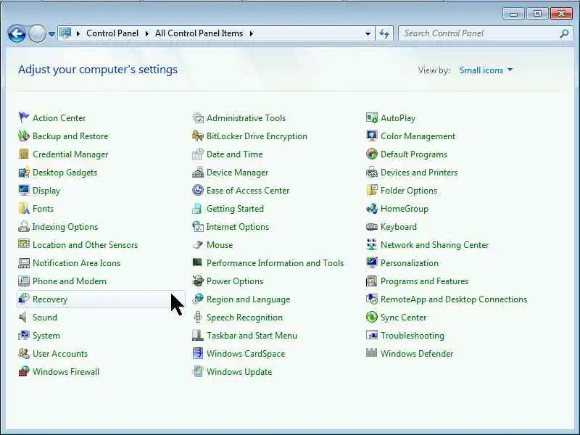The image size is (580, 435).
Task: Open Internet Options link
Action: (x=238, y=226)
